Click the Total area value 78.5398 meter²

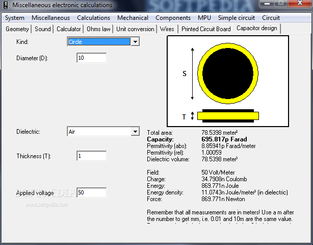[220, 133]
